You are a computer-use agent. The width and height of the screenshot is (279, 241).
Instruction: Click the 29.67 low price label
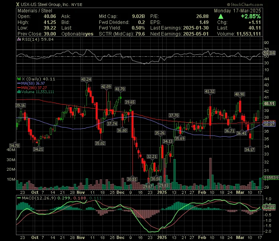pos(148,186)
